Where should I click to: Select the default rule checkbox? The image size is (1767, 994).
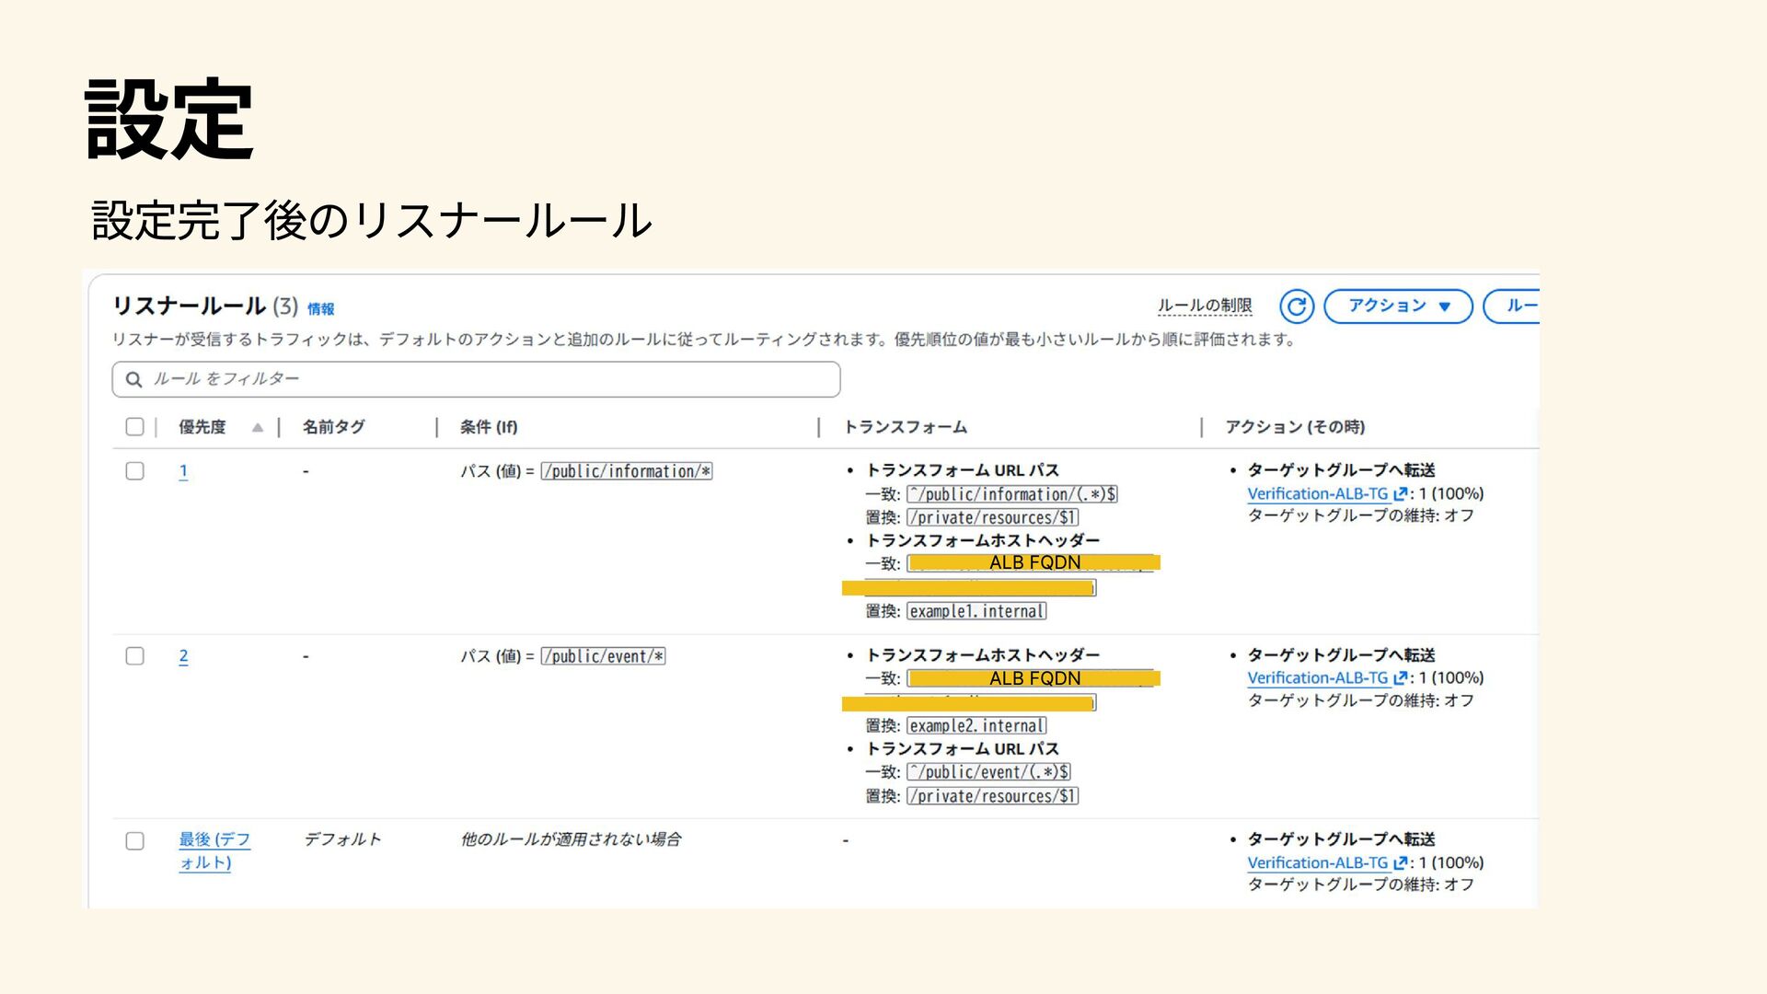(x=135, y=841)
